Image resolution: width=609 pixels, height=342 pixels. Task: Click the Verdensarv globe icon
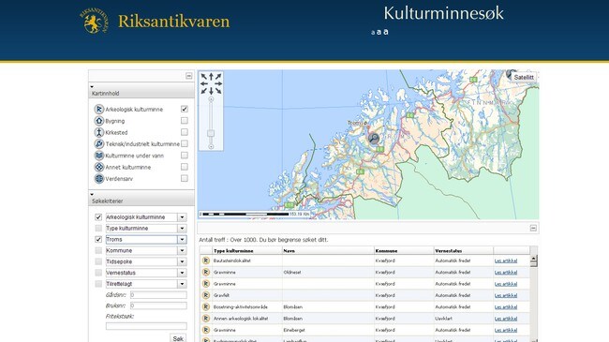point(99,179)
